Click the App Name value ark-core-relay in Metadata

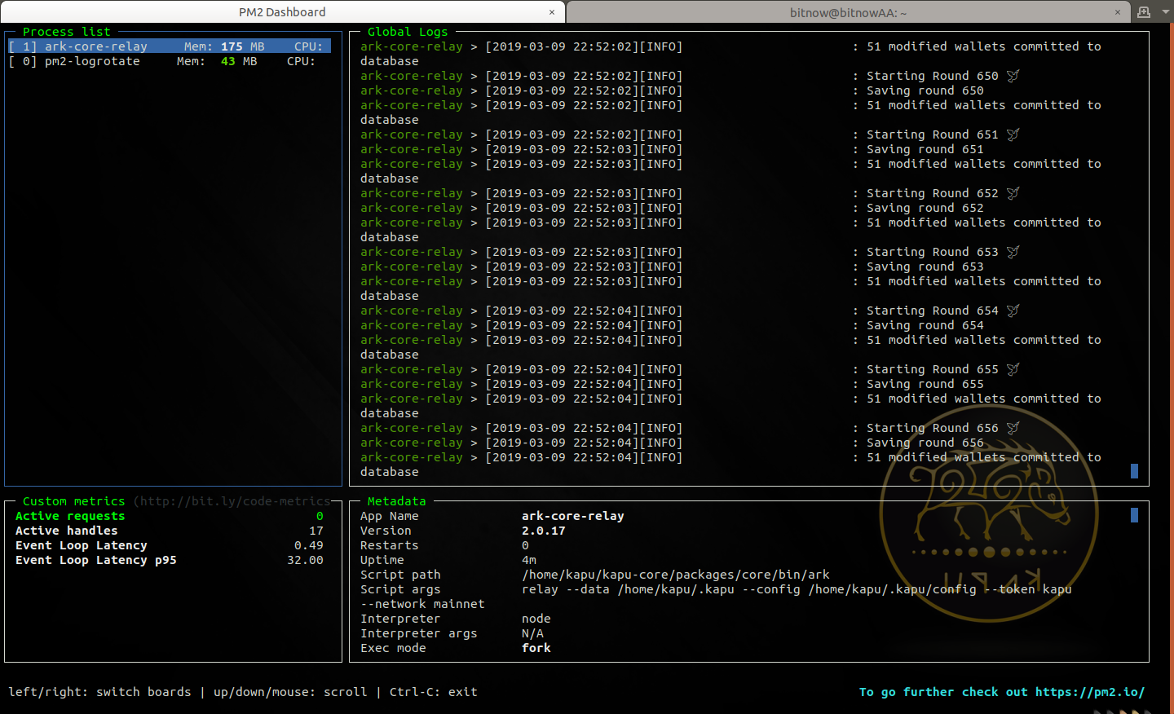[x=573, y=516]
